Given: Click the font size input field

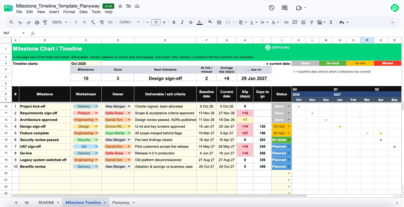Looking at the screenshot, I should coord(156,22).
